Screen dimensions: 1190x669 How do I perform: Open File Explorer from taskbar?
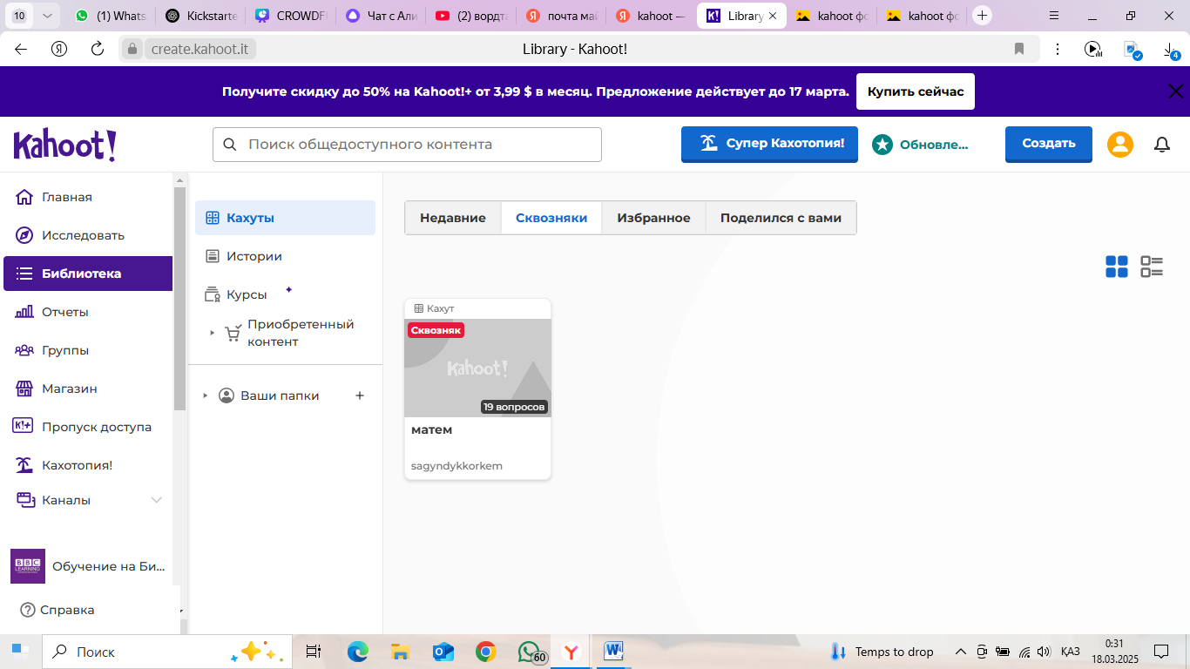tap(400, 652)
